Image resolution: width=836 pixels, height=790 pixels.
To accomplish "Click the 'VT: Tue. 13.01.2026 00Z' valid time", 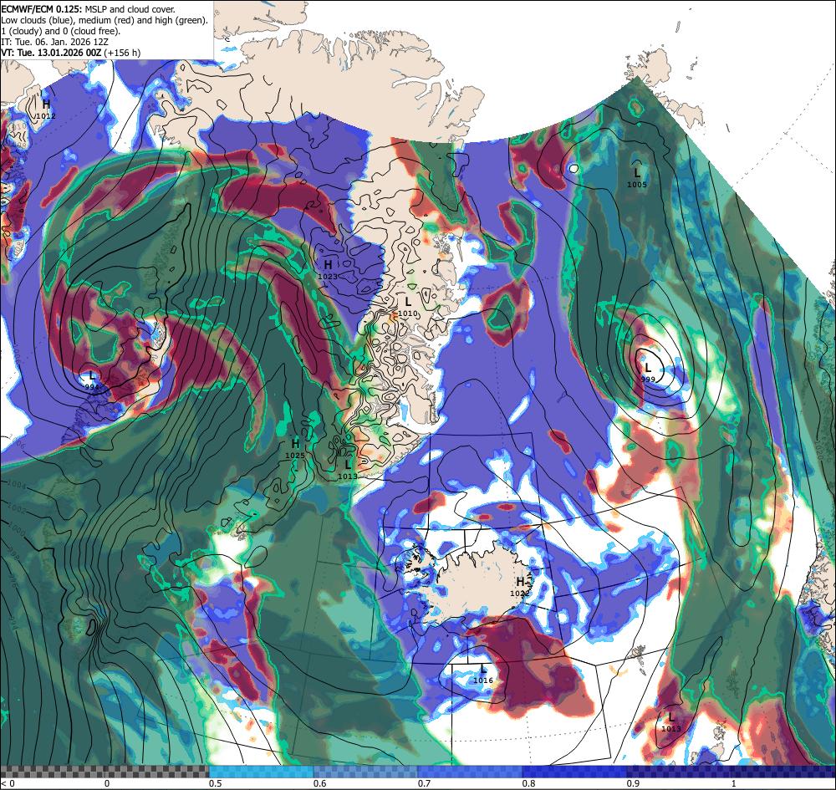I will click(x=51, y=52).
